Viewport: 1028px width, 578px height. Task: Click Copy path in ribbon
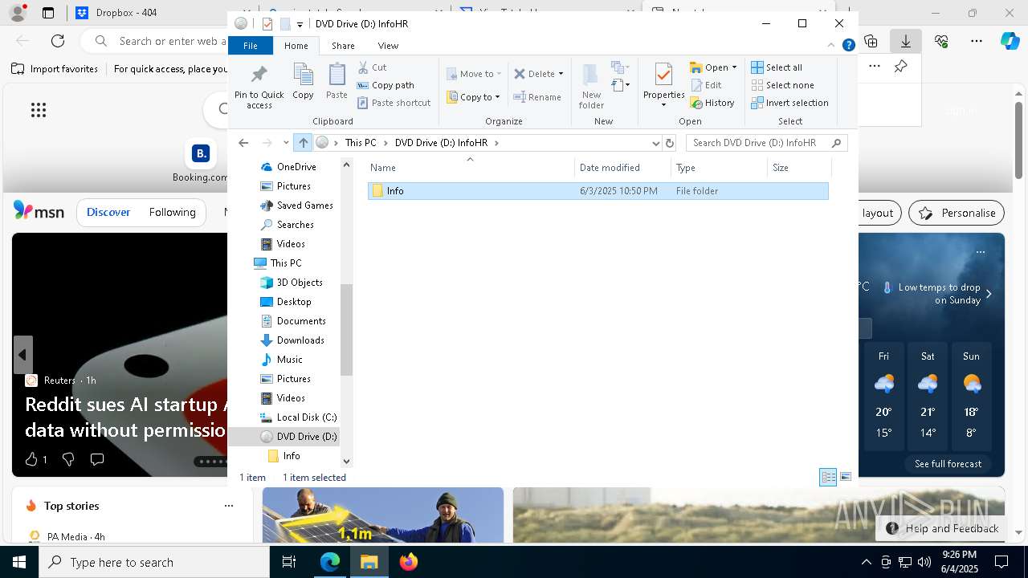click(x=385, y=85)
